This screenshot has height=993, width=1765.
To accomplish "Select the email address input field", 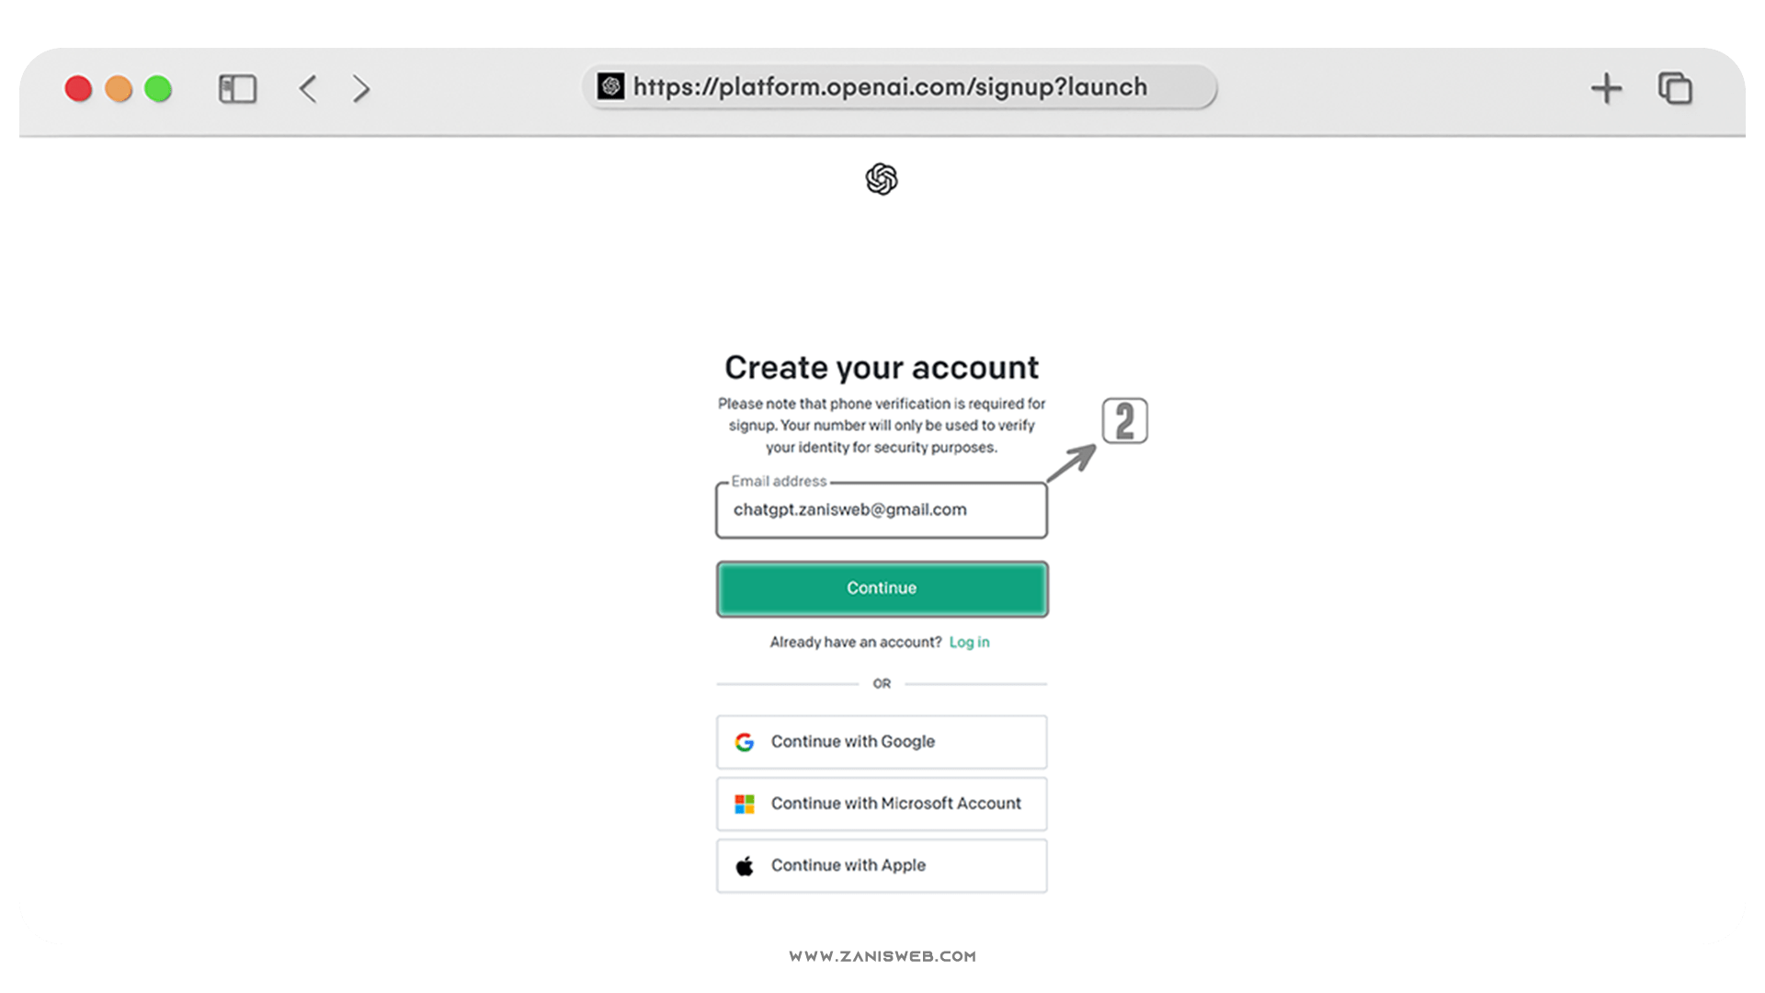I will (882, 509).
